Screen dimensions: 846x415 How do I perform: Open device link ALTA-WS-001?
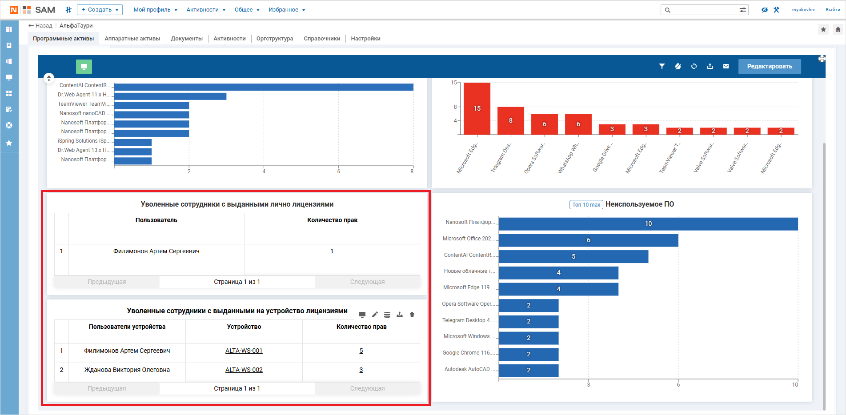point(244,351)
